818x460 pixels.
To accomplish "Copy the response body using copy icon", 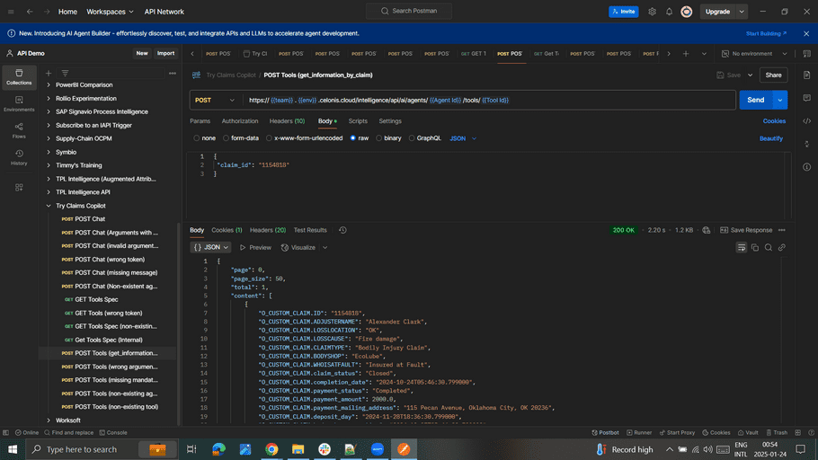I will (x=755, y=247).
